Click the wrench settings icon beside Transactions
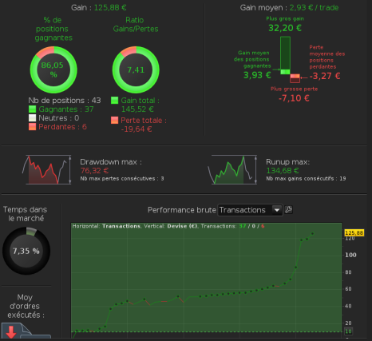This screenshot has width=372, height=341. 289,210
